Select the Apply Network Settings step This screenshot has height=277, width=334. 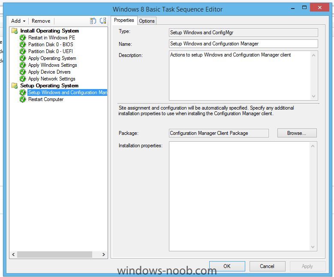[x=52, y=79]
